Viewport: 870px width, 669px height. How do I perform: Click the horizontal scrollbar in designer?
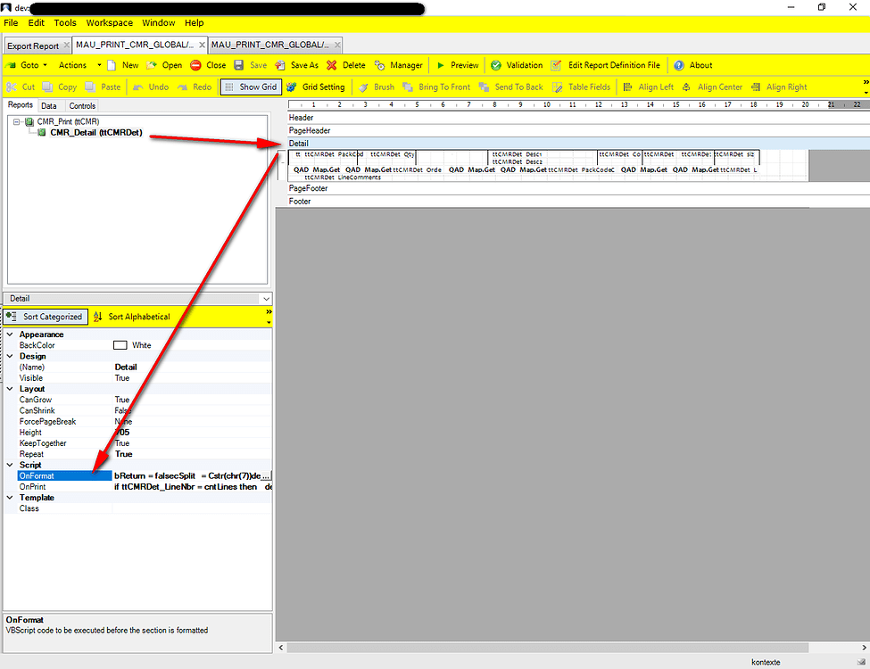pyautogui.click(x=547, y=648)
